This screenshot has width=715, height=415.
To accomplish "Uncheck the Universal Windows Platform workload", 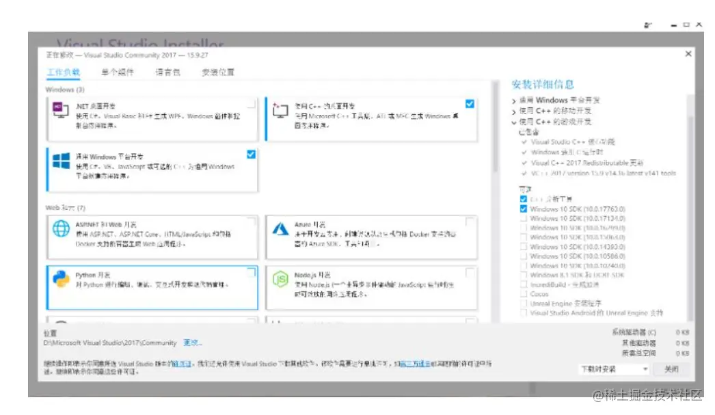I will [x=251, y=155].
